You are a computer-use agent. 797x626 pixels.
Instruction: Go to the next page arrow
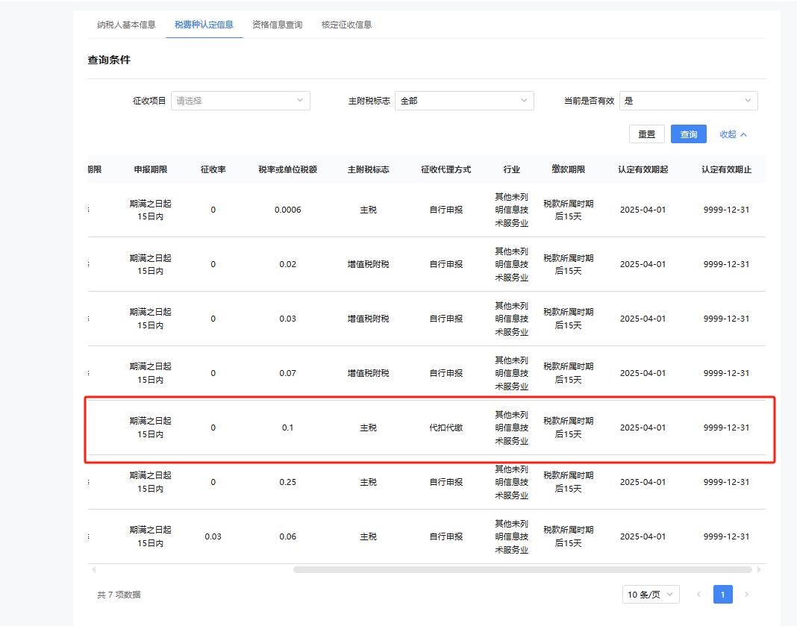tap(746, 595)
